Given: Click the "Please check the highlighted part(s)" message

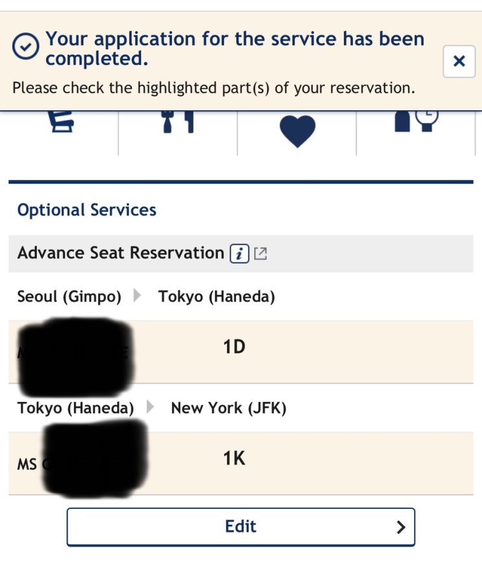Looking at the screenshot, I should click(x=213, y=88).
